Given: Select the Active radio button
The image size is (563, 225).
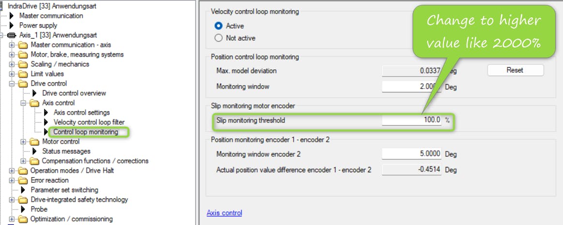Looking at the screenshot, I should [218, 26].
